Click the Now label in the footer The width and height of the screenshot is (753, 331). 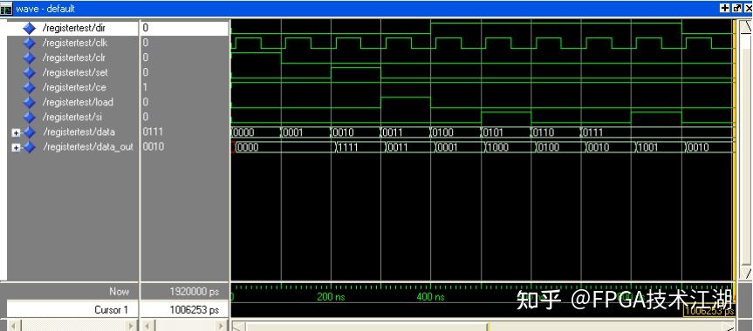119,291
